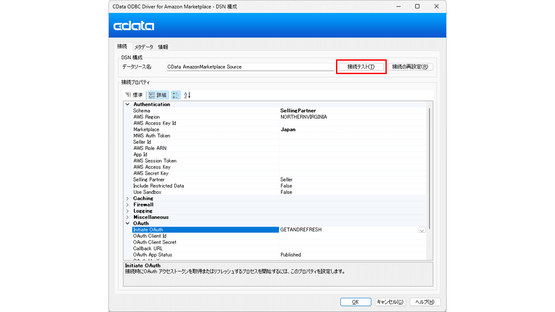
Task: Click the SellingPartner schema value
Action: (298, 111)
